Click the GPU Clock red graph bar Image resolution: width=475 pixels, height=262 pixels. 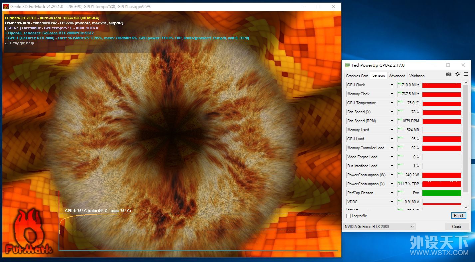pos(442,85)
